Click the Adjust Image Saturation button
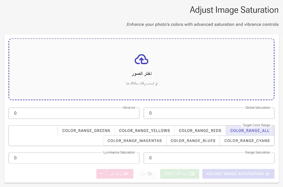283x187 pixels. coord(238,174)
